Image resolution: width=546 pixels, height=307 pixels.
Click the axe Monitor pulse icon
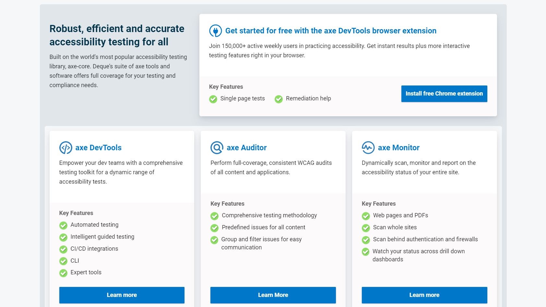[368, 148]
